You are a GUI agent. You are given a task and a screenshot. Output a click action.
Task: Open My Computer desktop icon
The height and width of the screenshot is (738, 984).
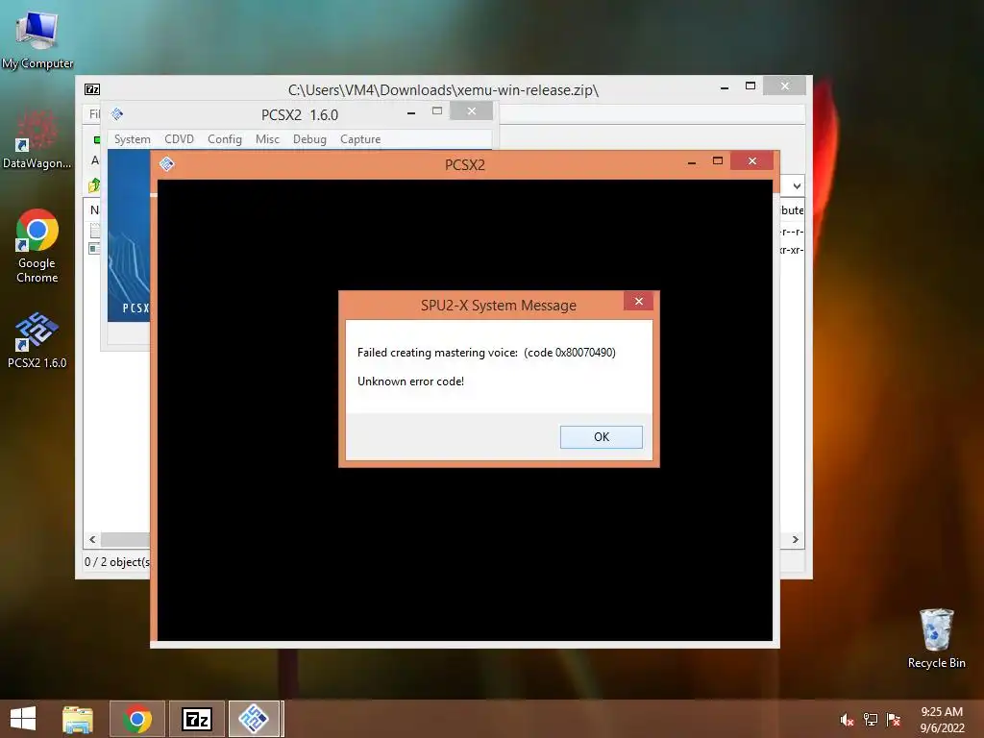coord(37,40)
